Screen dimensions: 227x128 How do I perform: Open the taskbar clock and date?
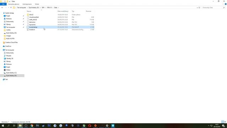tap(217, 126)
